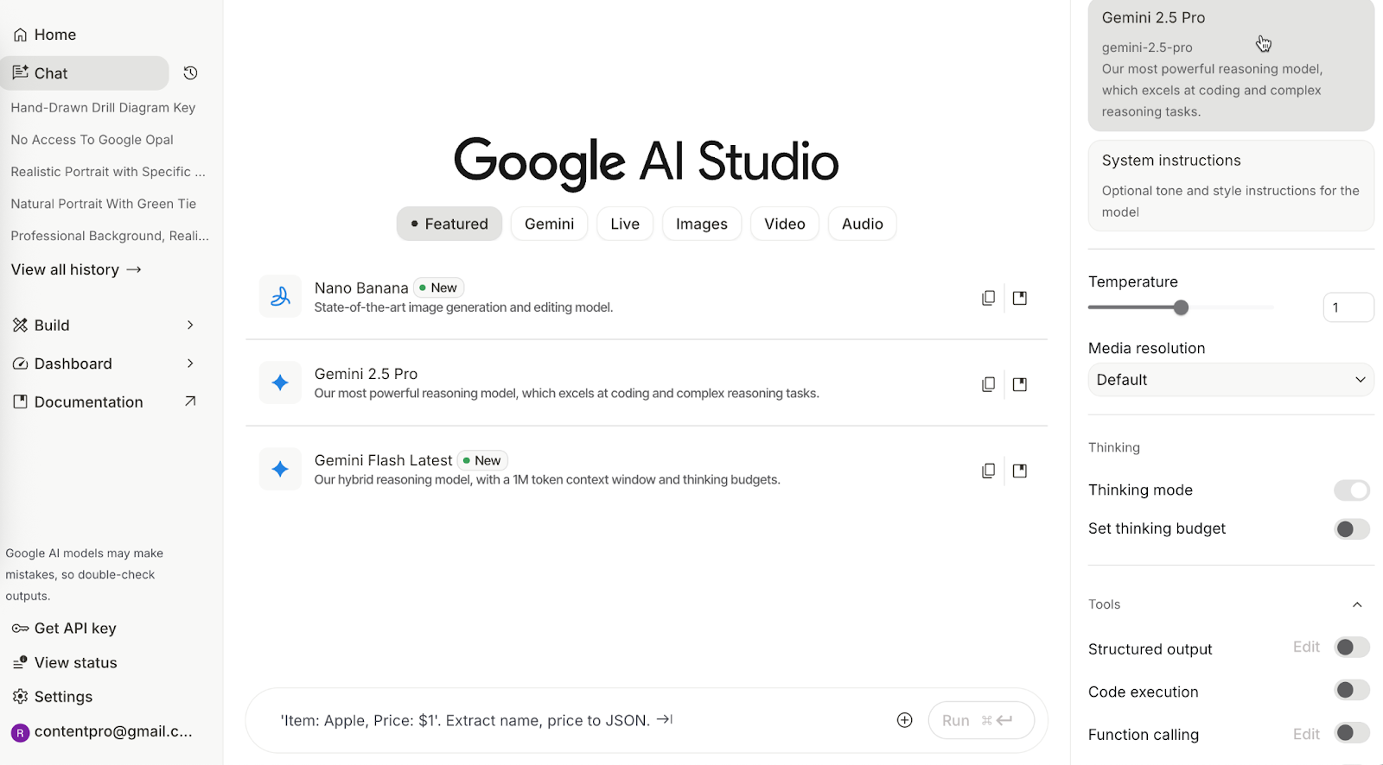Open System instructions panel
Image resolution: width=1383 pixels, height=765 pixels.
point(1231,186)
